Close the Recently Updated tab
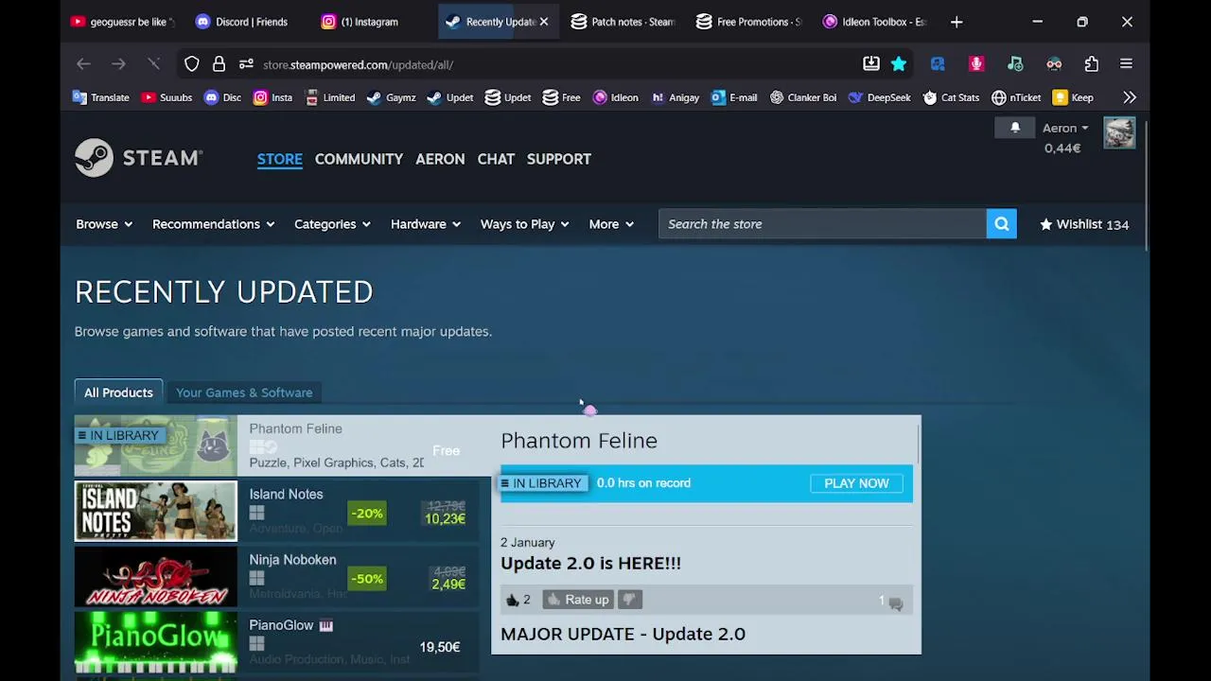 tap(544, 22)
